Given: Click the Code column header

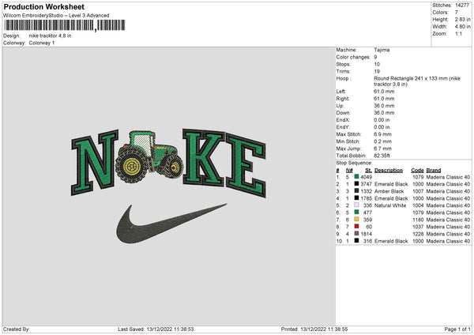Looking at the screenshot, I should tap(417, 170).
